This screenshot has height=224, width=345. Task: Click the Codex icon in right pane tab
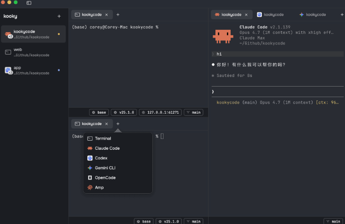[260, 15]
